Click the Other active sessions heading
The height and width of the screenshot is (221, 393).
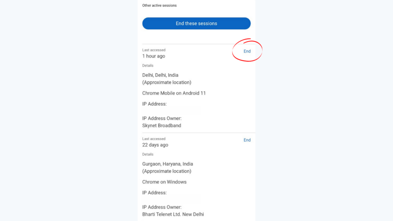coord(159,5)
